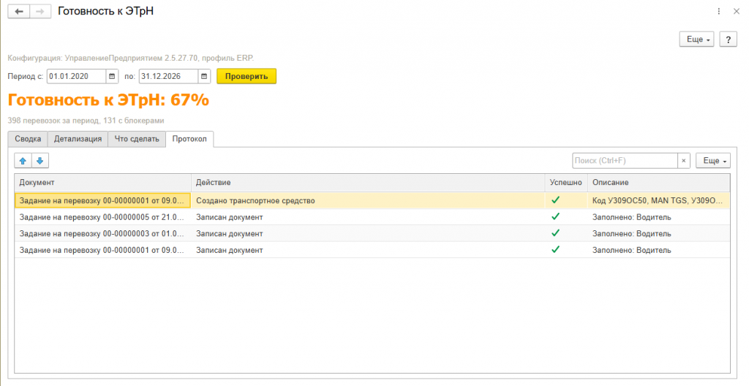Move protocol row up with blue arrow
This screenshot has width=749, height=386.
click(x=23, y=161)
